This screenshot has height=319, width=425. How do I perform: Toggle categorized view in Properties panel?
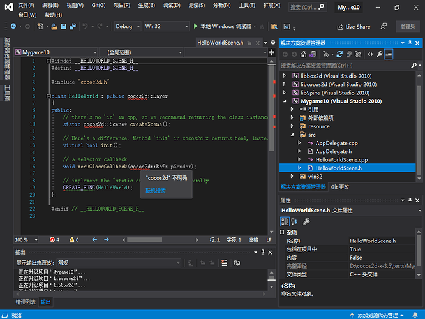pyautogui.click(x=285, y=221)
